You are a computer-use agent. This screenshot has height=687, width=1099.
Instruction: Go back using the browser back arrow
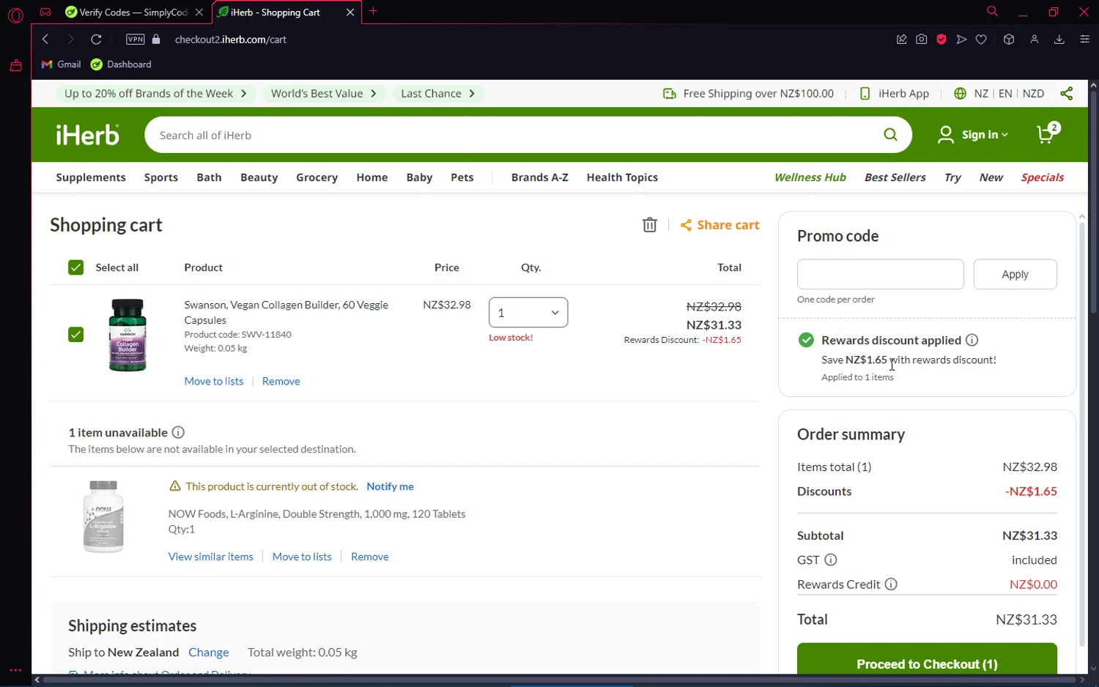click(x=45, y=40)
